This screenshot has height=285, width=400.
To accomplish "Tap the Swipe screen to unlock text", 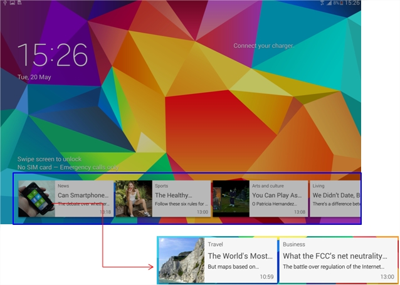I will [x=50, y=159].
